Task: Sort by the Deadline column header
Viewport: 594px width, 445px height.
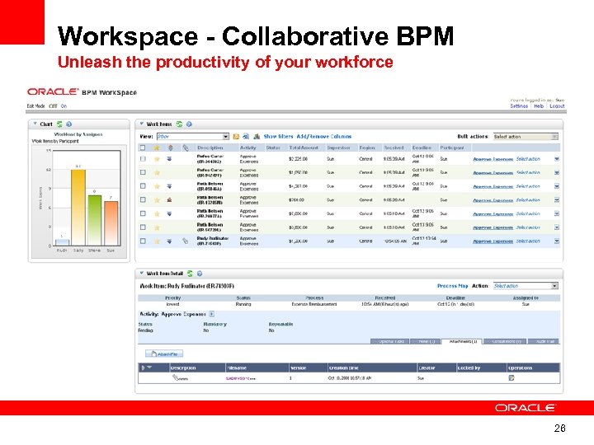Action: click(422, 148)
